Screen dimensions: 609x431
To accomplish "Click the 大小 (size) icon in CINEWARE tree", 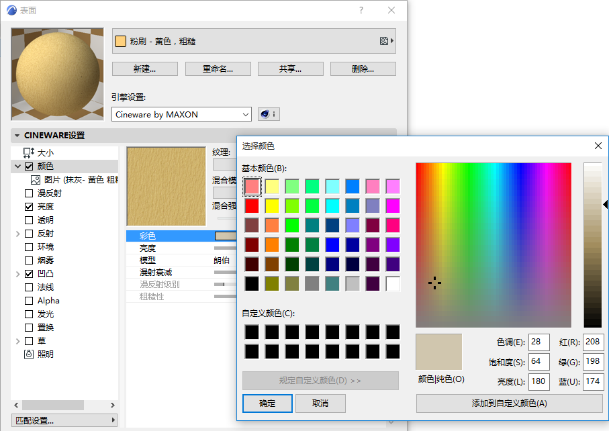I will pyautogui.click(x=27, y=151).
